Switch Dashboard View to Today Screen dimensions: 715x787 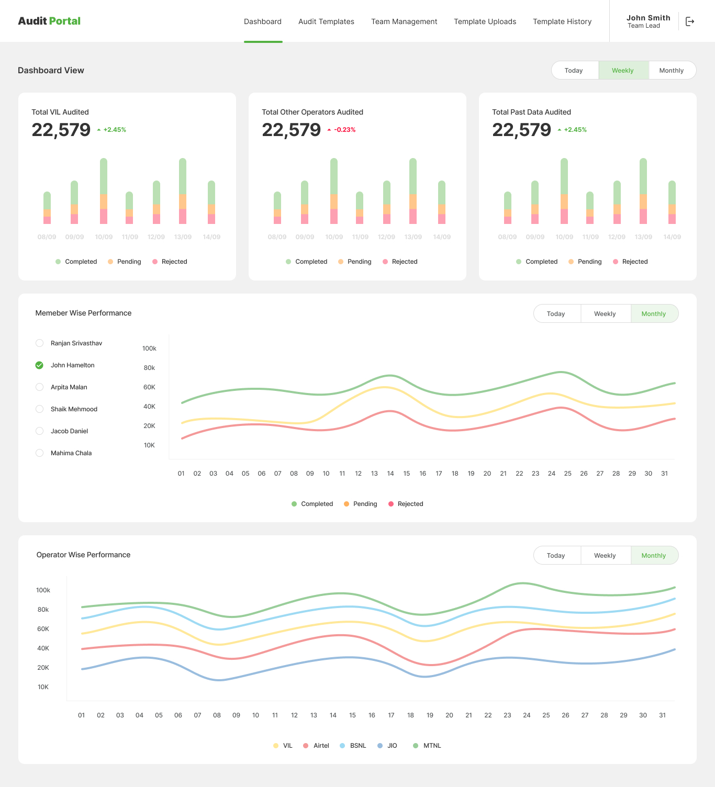point(574,71)
